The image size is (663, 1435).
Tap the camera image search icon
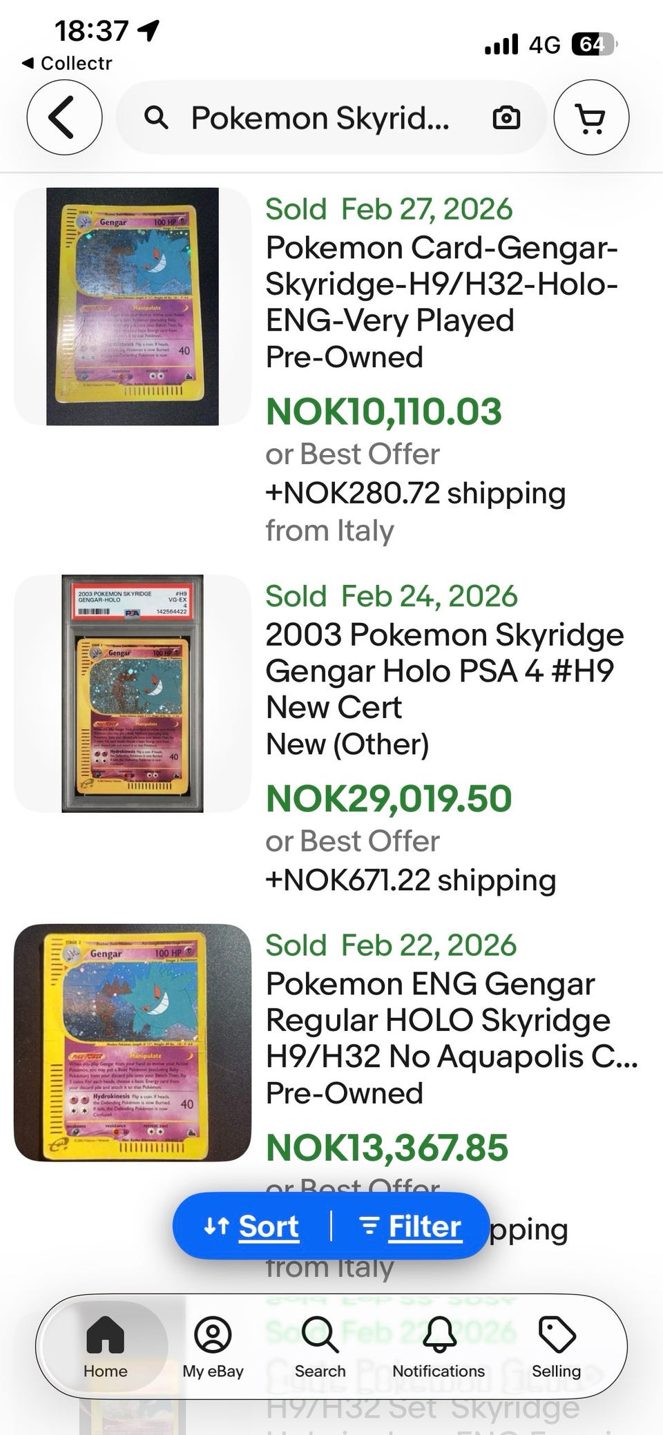pos(506,118)
